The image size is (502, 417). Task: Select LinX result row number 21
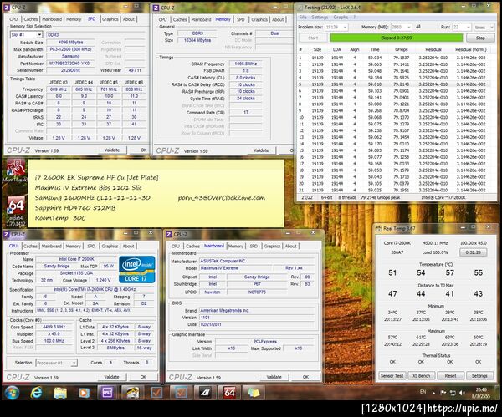click(394, 191)
